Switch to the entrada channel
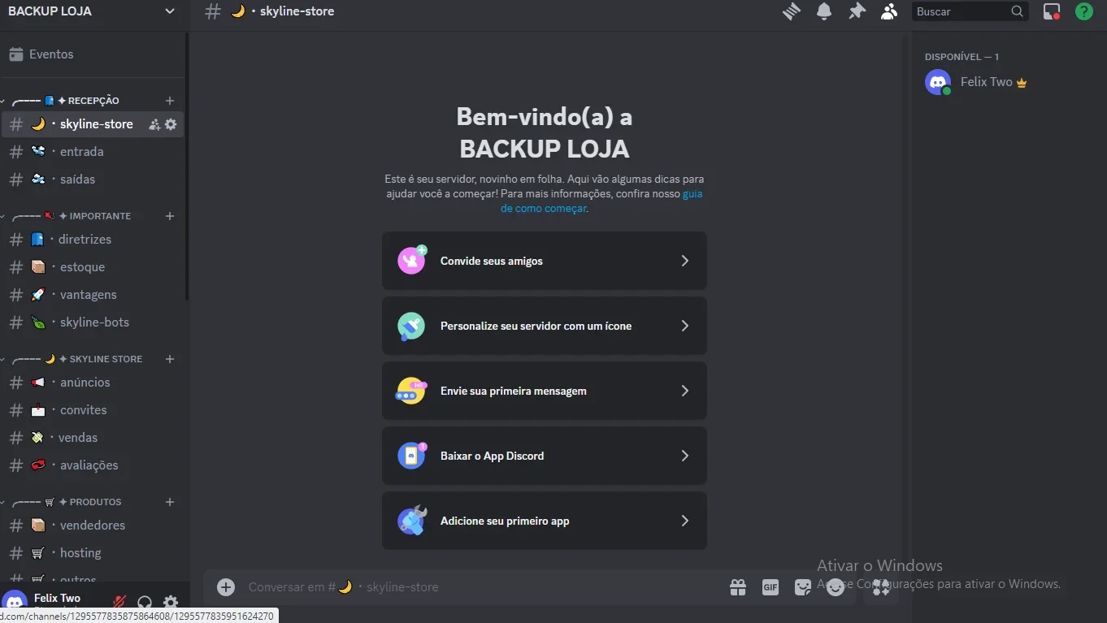 click(93, 152)
